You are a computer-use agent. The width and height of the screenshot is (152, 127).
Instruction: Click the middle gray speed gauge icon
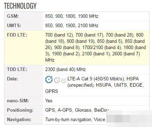[x=57, y=80]
